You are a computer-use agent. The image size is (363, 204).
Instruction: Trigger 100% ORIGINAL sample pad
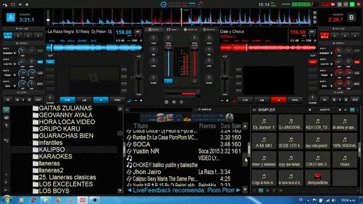(x=345, y=141)
